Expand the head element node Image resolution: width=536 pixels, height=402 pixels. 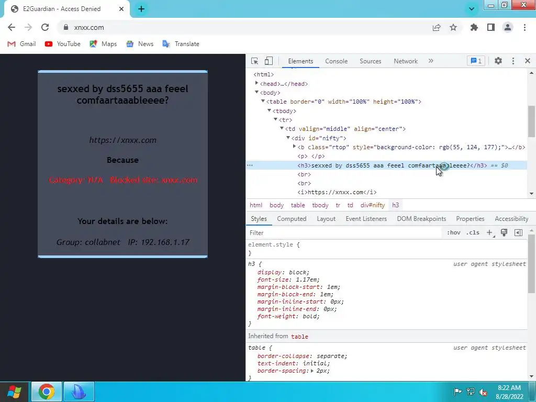coord(256,83)
